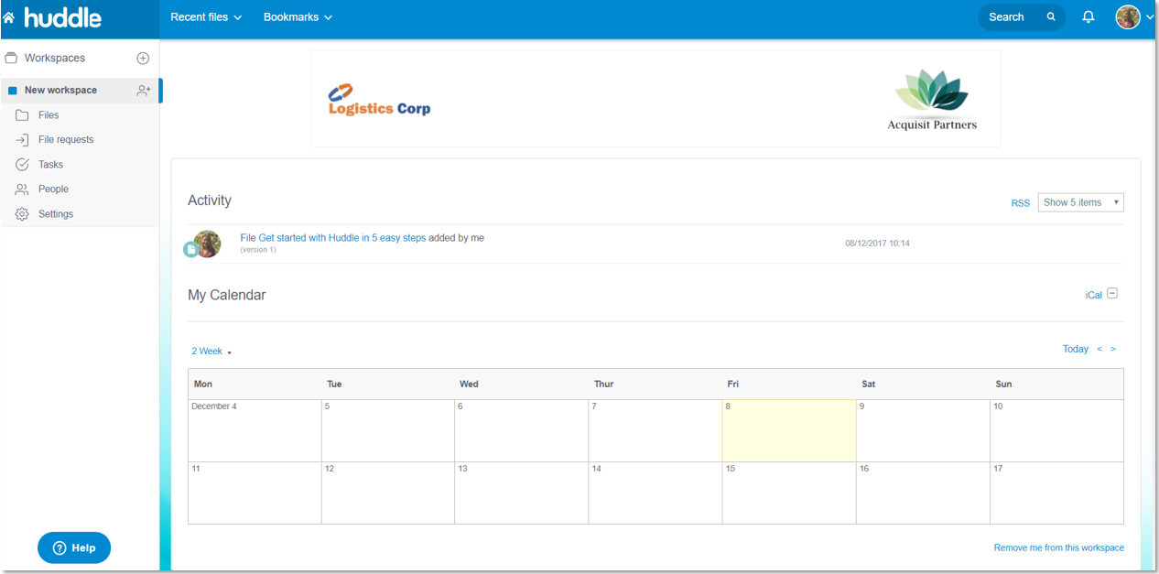
Task: Open Files section
Action: [x=49, y=115]
